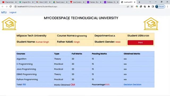Screen dimensions: 170x96
Task: Click the Full Marks column header
Action: tap(77, 54)
